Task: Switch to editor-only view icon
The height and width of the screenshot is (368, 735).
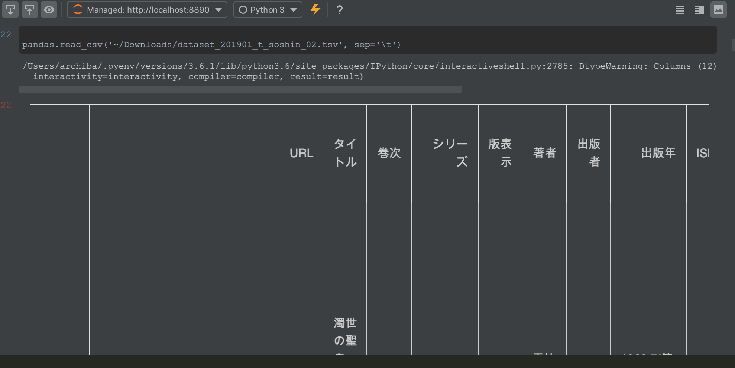Action: click(x=680, y=10)
